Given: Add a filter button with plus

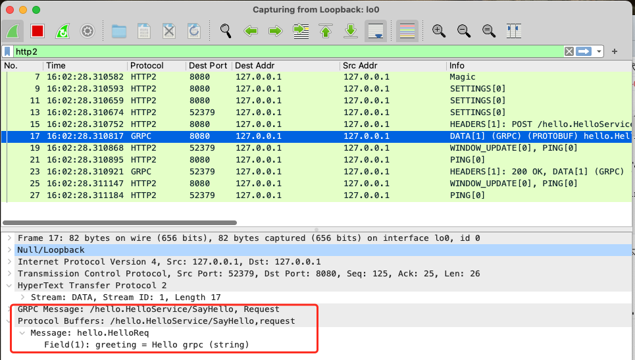Looking at the screenshot, I should point(615,51).
